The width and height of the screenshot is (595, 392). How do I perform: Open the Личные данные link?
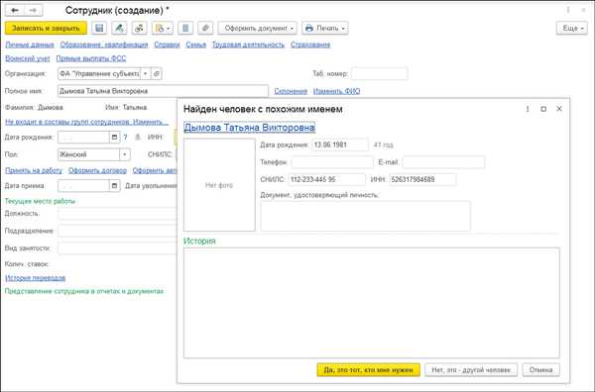point(30,45)
